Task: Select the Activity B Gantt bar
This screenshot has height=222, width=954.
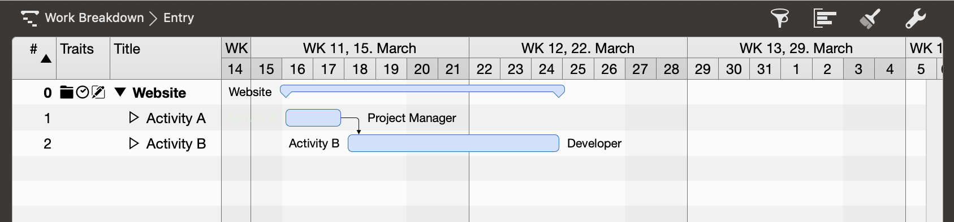Action: click(x=454, y=143)
